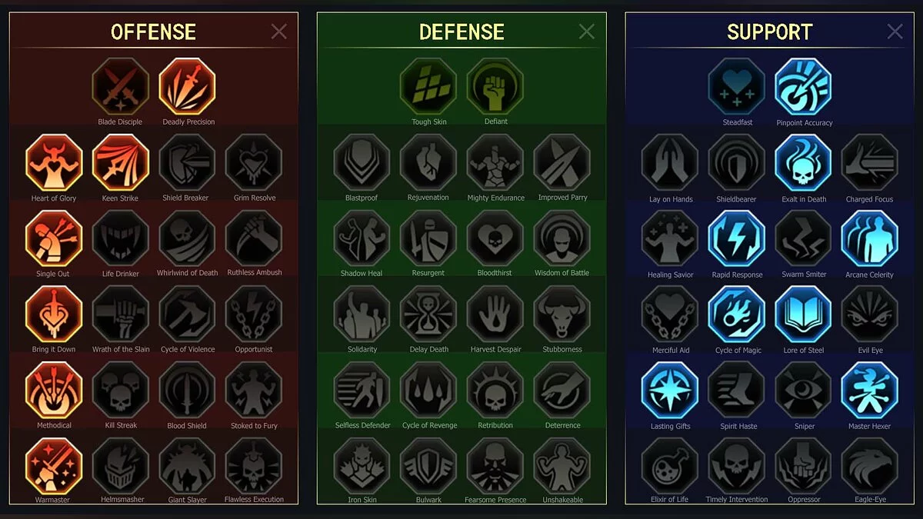Viewport: 923px width, 519px height.
Task: Pick the Stubbornness bull icon
Action: (x=562, y=314)
